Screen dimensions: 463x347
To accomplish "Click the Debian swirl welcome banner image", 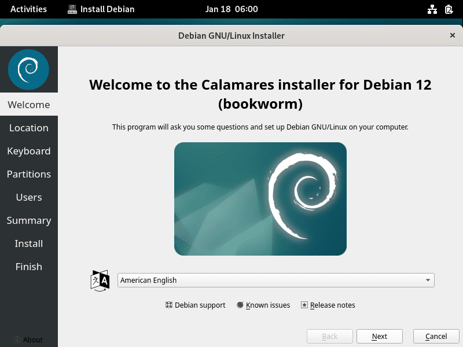I will pos(260,199).
